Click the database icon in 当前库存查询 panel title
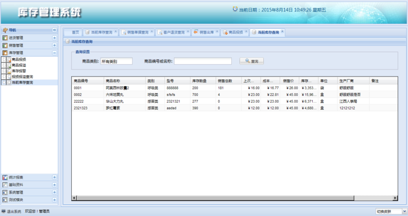 (x=67, y=42)
